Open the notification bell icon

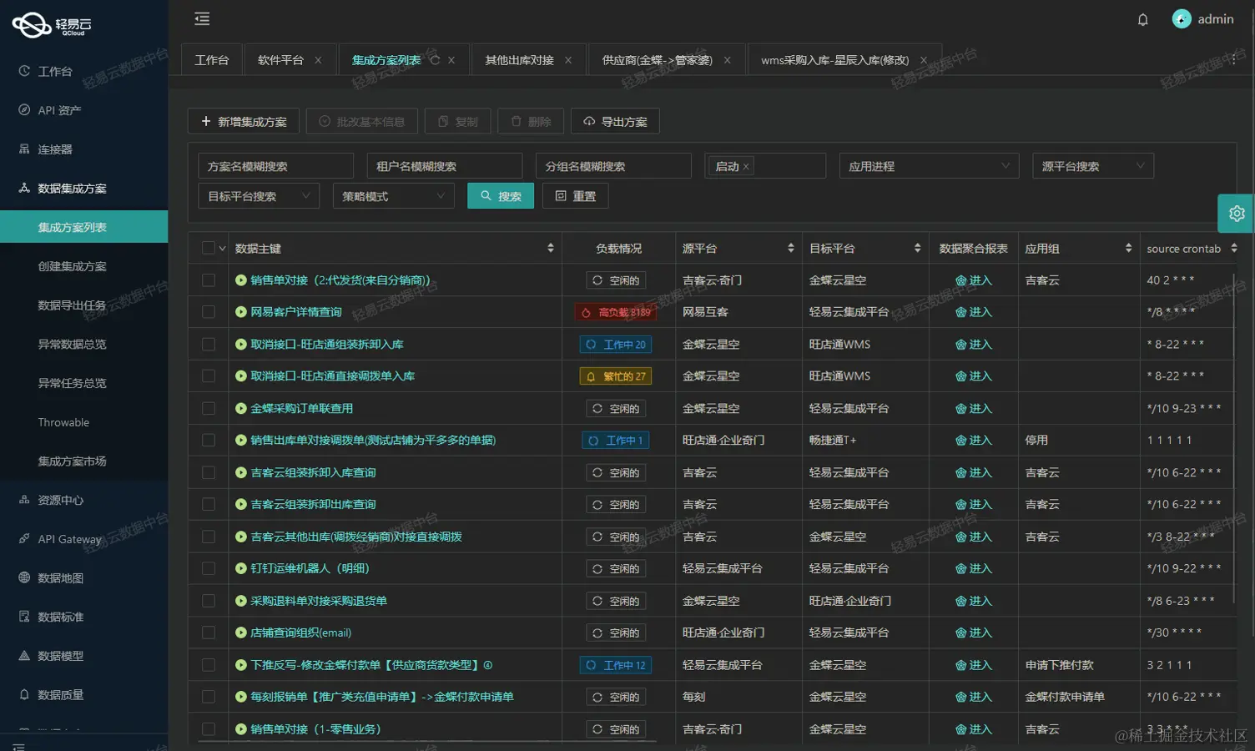coord(1142,18)
